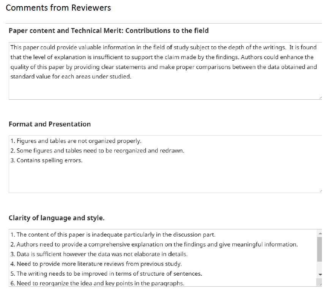Click the "Comments from Reviewers" heading

[58, 8]
